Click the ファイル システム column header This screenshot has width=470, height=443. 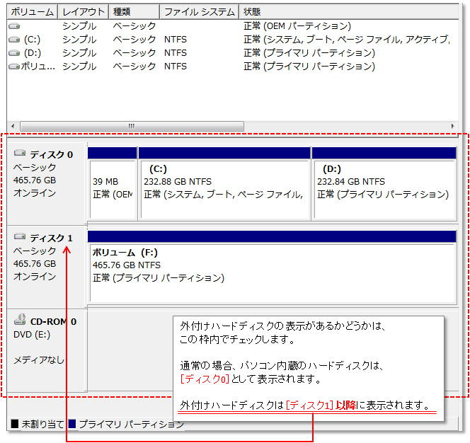tap(200, 12)
